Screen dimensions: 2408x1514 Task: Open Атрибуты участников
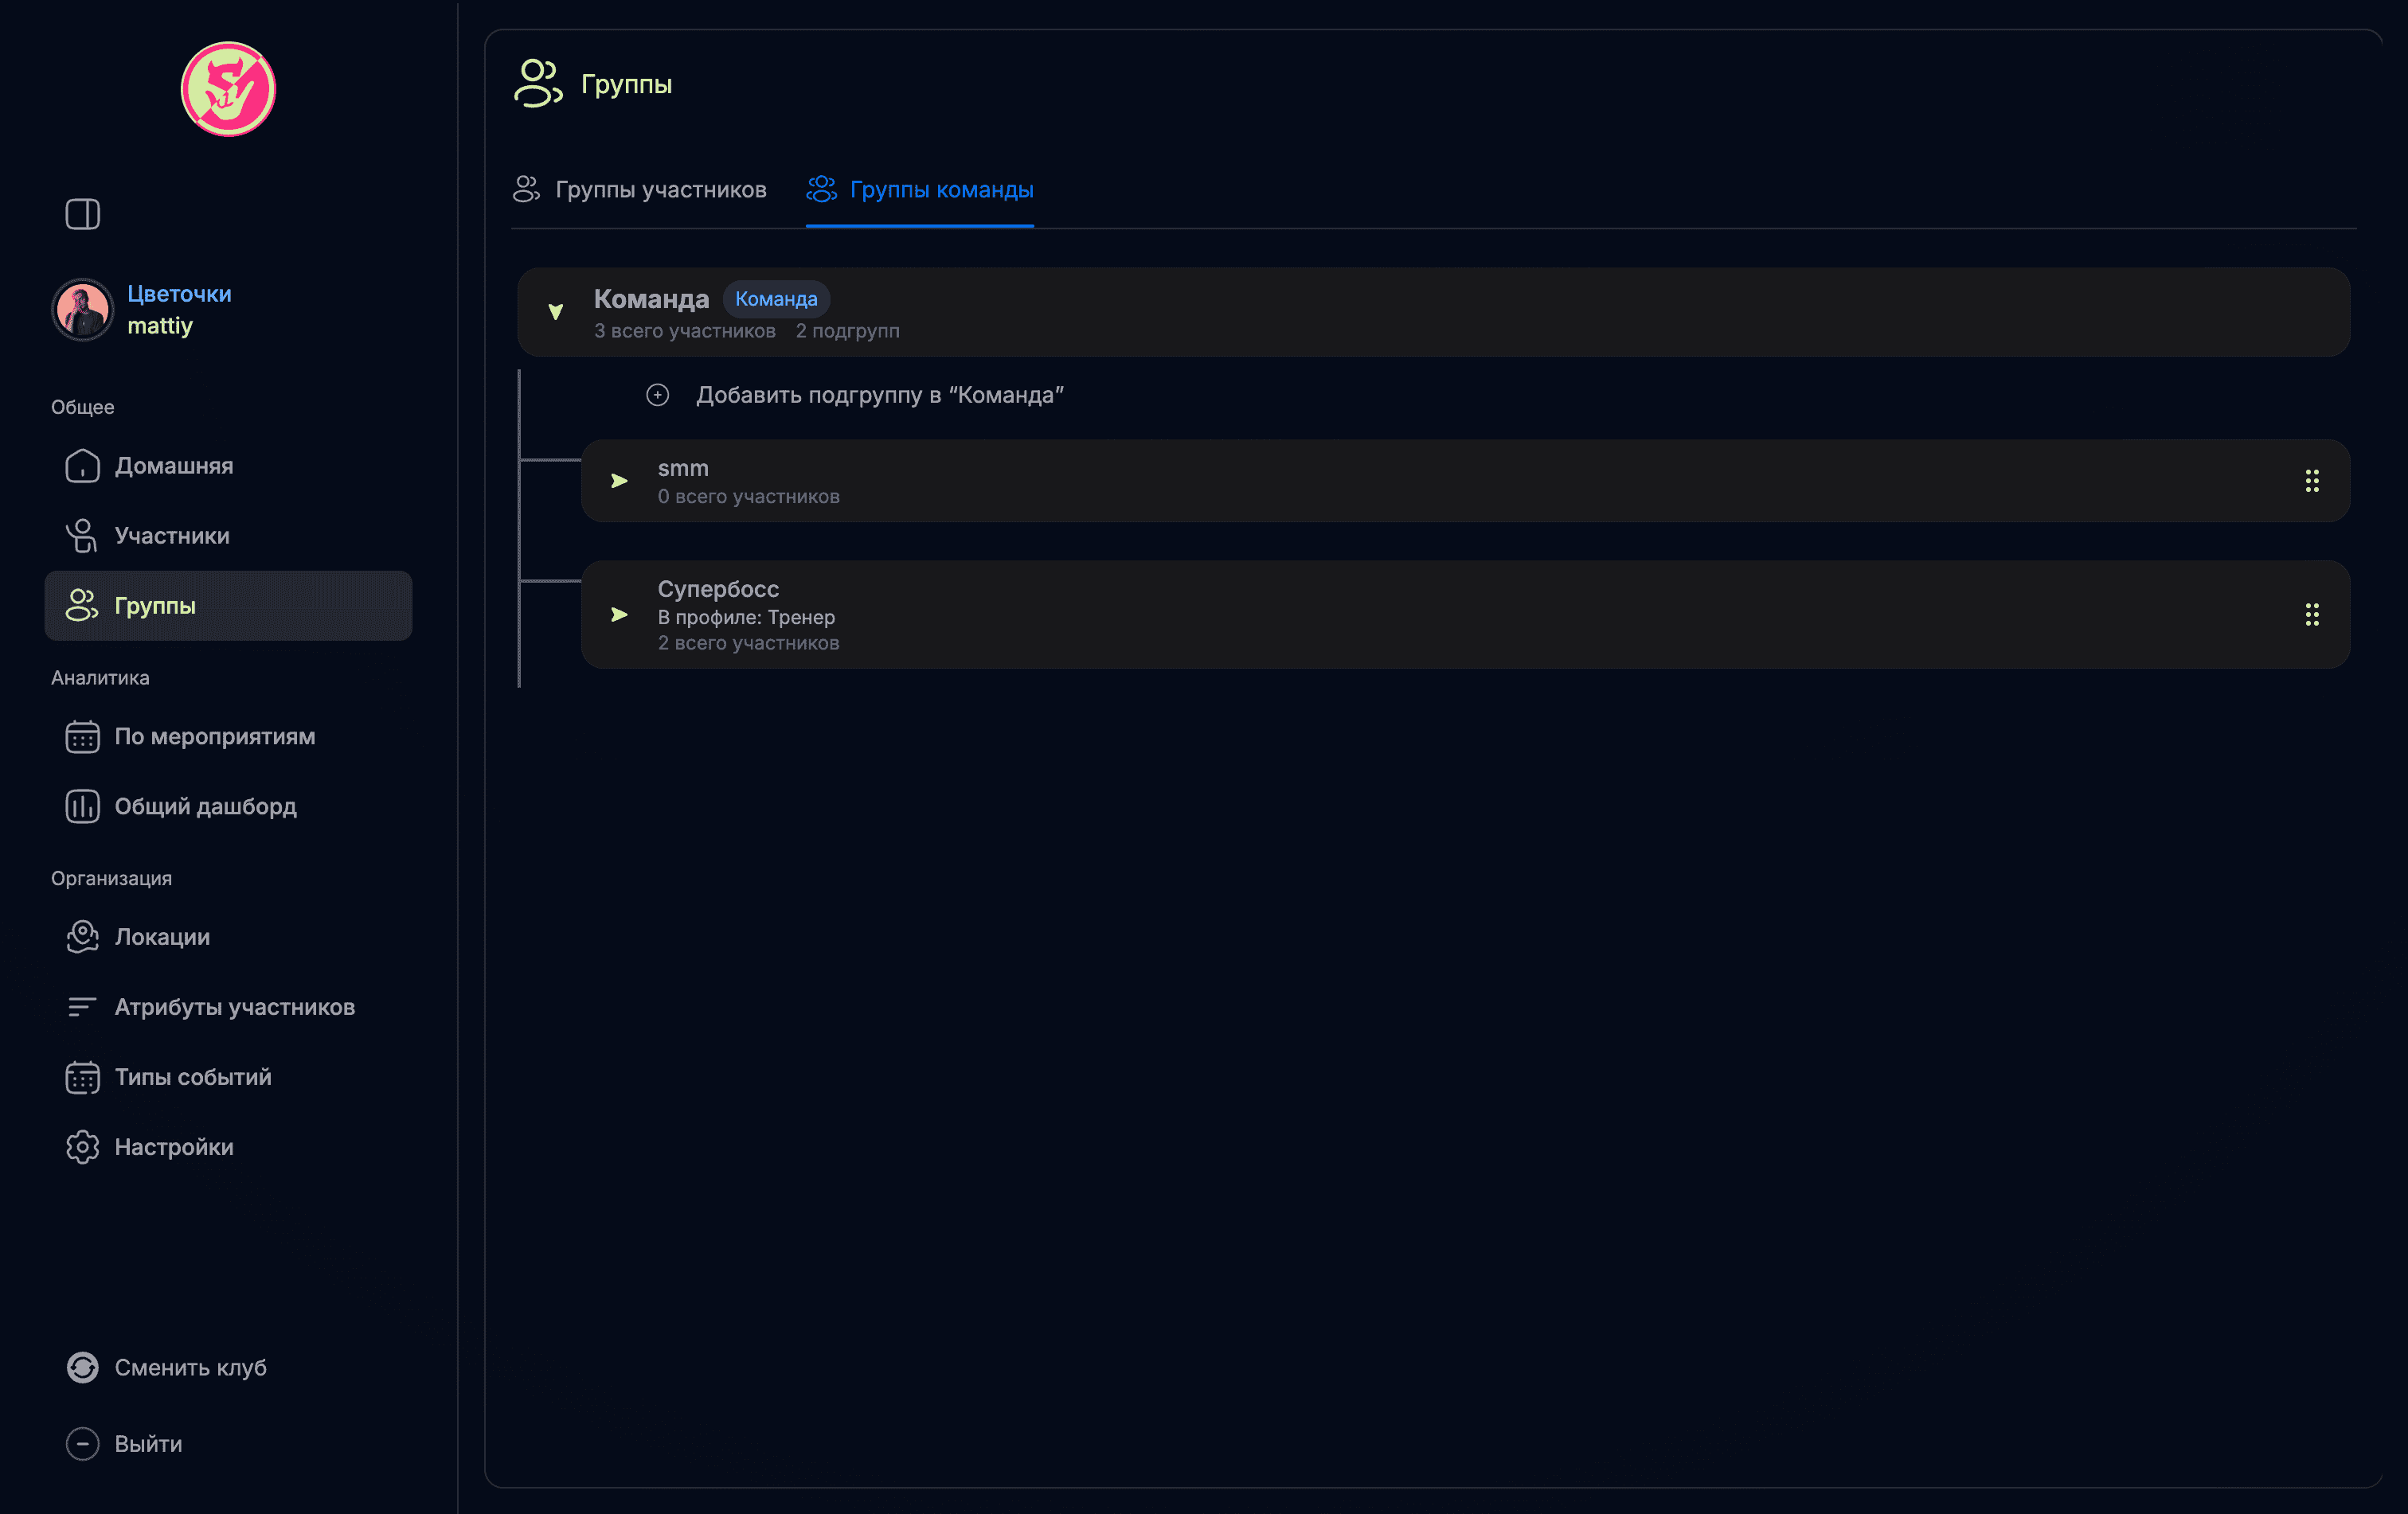point(234,1006)
